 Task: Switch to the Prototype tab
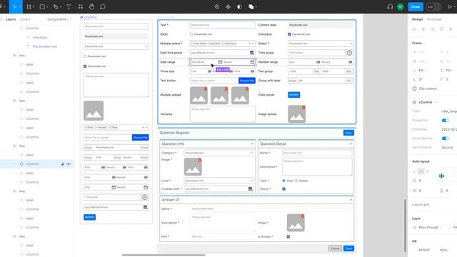434,19
